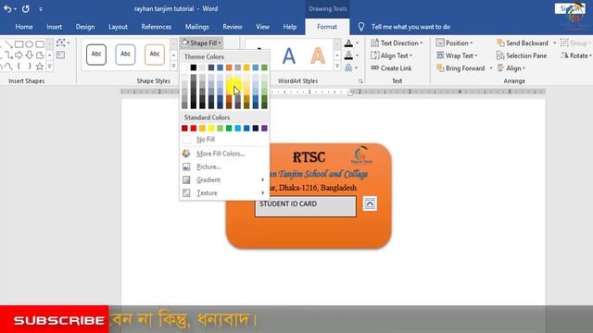Click Bring Forward button
The width and height of the screenshot is (593, 333).
(x=461, y=68)
